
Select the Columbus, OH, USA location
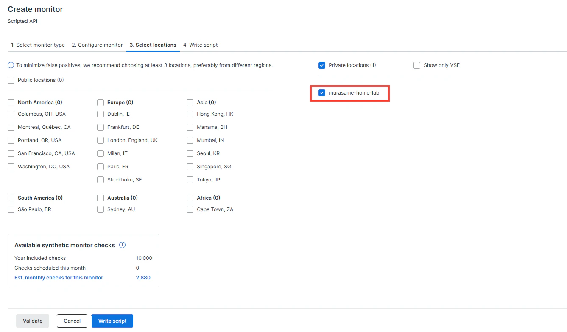pyautogui.click(x=11, y=114)
